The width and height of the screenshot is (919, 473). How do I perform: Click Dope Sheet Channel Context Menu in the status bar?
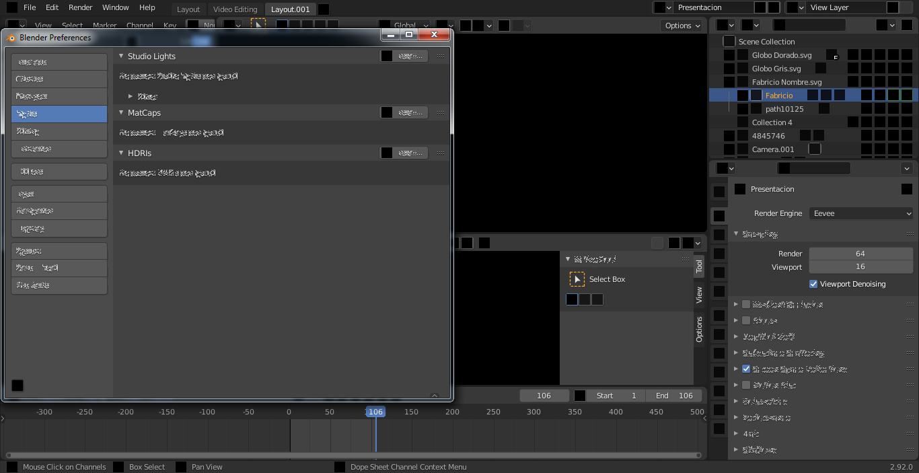[408, 467]
